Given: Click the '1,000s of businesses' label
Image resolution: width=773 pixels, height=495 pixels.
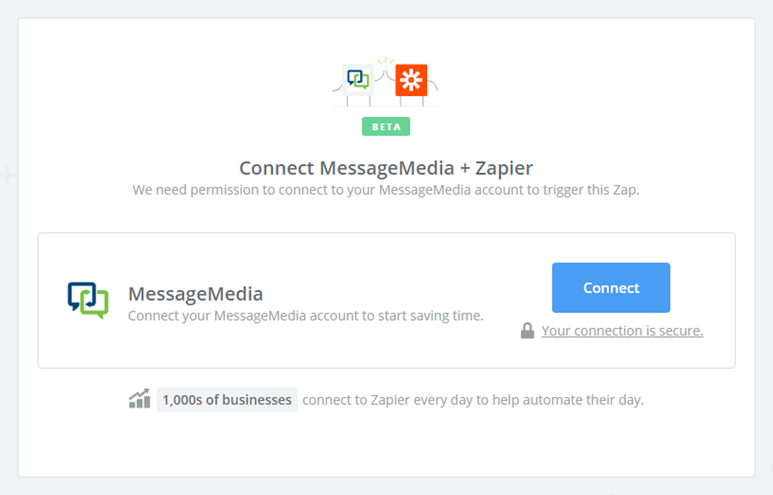Looking at the screenshot, I should [227, 399].
